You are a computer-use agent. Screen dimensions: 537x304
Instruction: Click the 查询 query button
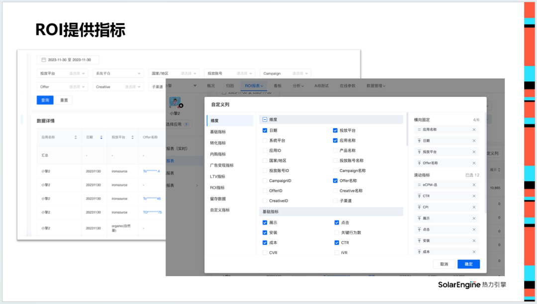coord(45,100)
